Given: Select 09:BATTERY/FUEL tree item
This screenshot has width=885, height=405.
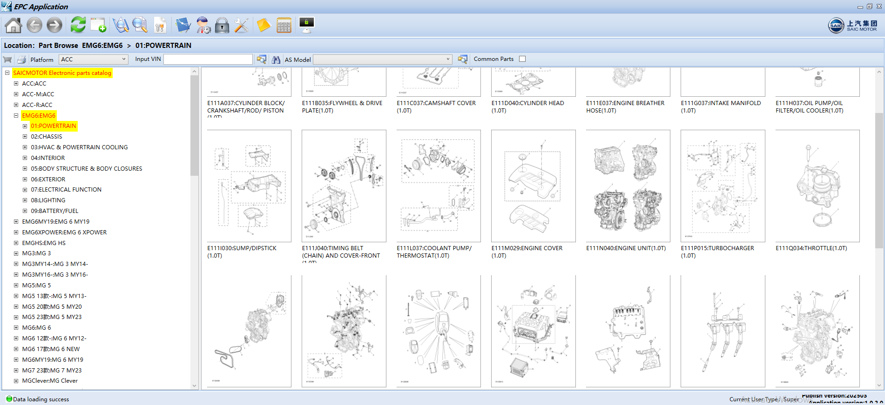Looking at the screenshot, I should (x=54, y=211).
